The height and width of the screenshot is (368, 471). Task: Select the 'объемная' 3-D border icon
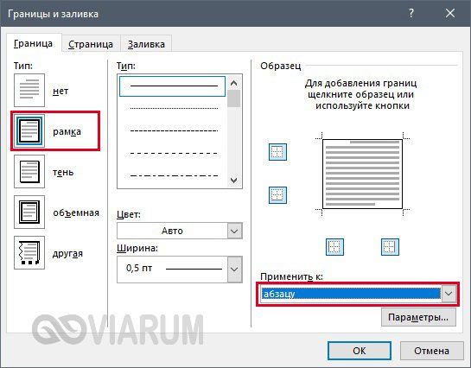29,212
